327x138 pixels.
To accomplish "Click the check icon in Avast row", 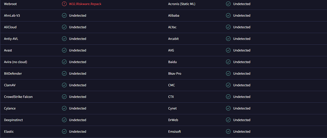I will click(64, 50).
